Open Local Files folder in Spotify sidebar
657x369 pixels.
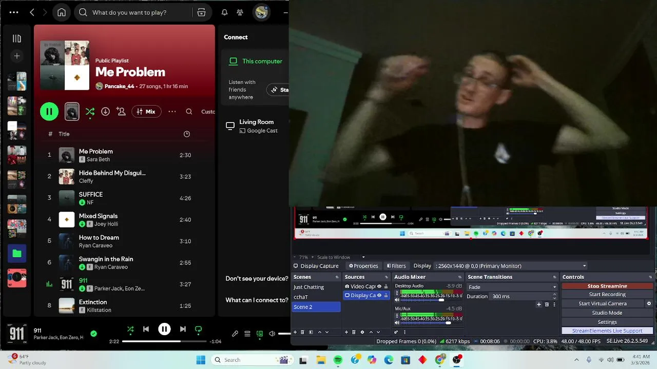click(x=17, y=253)
